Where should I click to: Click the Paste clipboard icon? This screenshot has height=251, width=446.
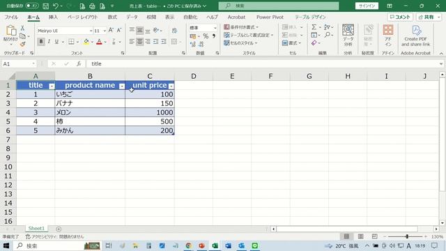click(10, 31)
